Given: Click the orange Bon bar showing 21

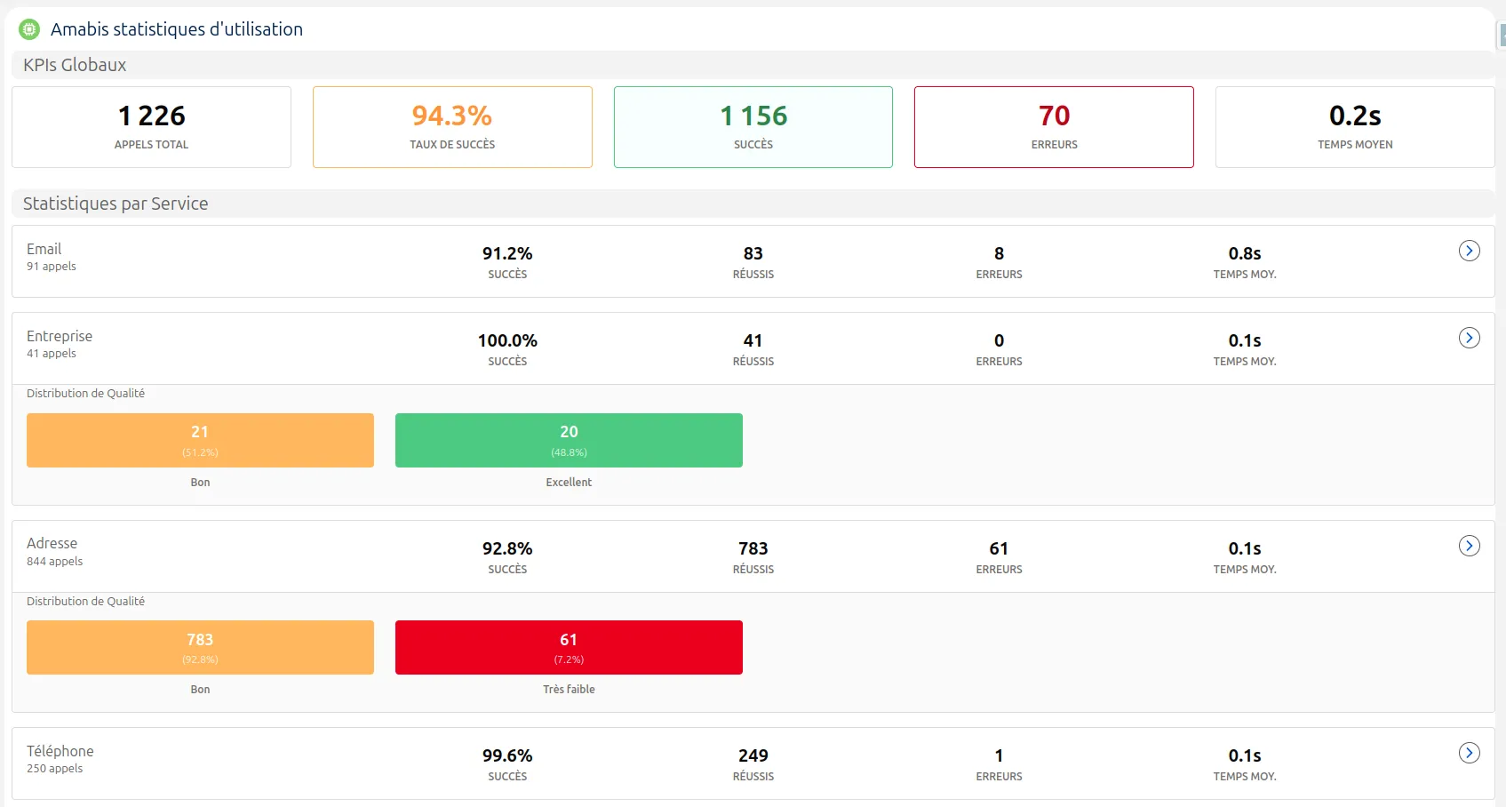Looking at the screenshot, I should tap(200, 440).
